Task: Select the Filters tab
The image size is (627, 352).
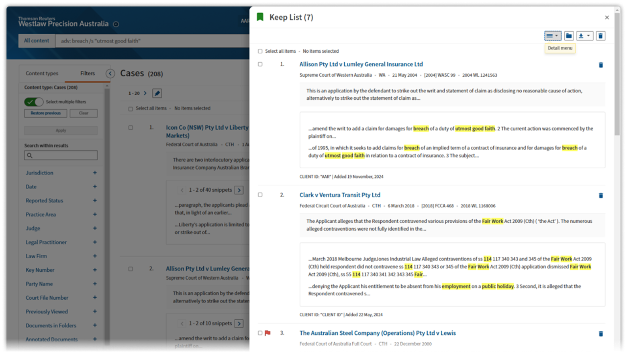Action: point(88,73)
